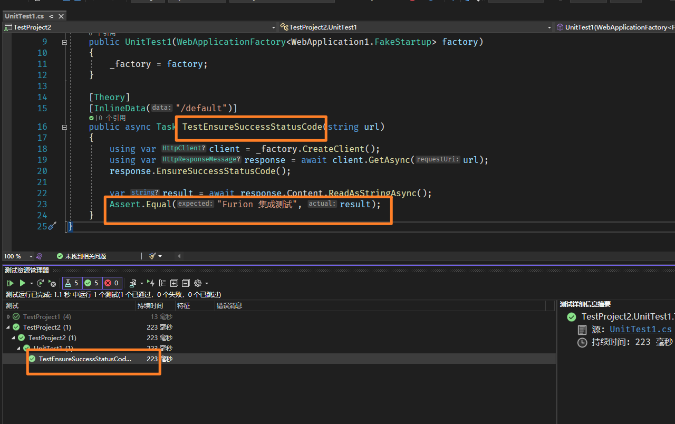Toggle the failed tests filter showing 0
675x424 pixels.
(x=111, y=283)
